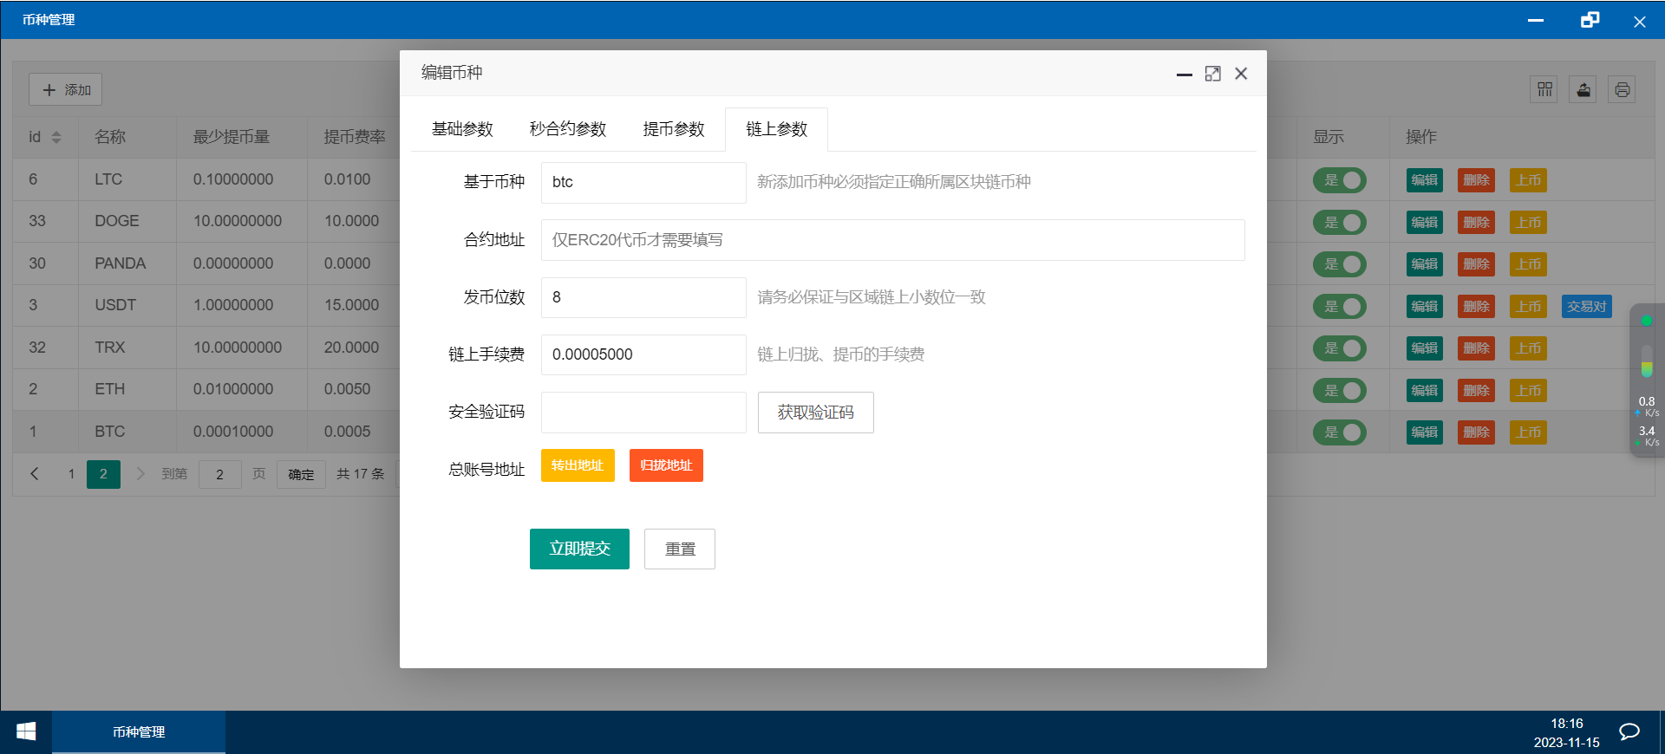Go to next page arrow
Image resolution: width=1665 pixels, height=754 pixels.
coord(140,473)
